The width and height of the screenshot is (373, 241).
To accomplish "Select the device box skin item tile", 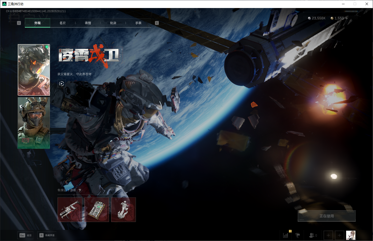I will click(x=97, y=210).
